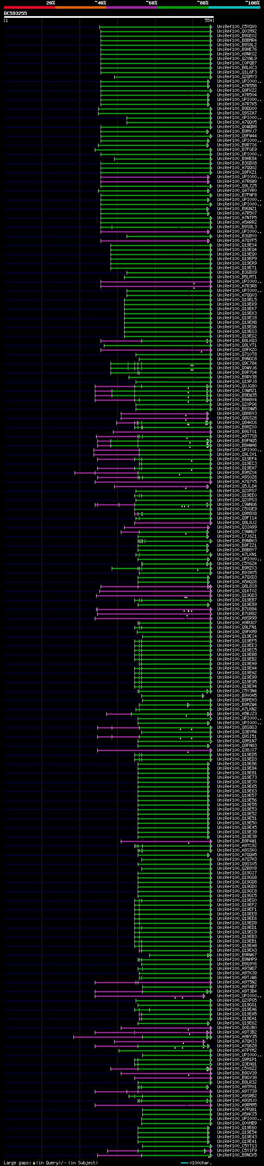Open the UniRef100_B9S8L2 hit
Screen dimensions: 264x1166
[236, 45]
